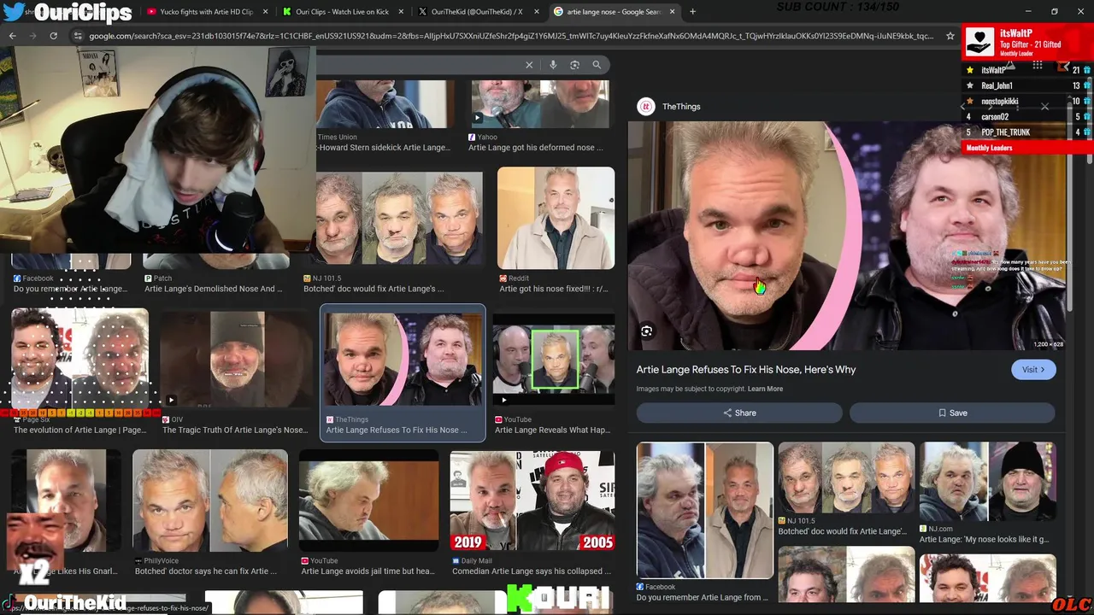Image resolution: width=1094 pixels, height=615 pixels.
Task: Open Patch 'Demolished Nose' result title
Action: point(213,289)
